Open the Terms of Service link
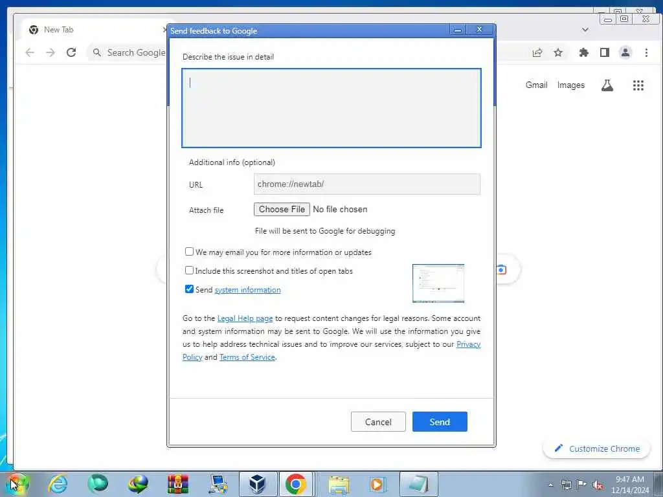This screenshot has height=497, width=663. pyautogui.click(x=247, y=357)
